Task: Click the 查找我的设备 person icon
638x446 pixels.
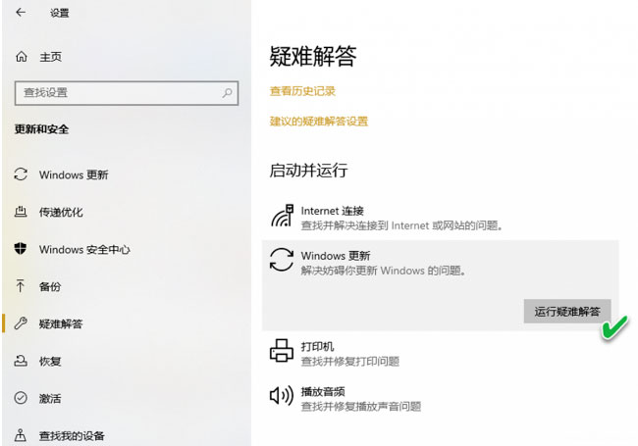Action: coord(21,435)
